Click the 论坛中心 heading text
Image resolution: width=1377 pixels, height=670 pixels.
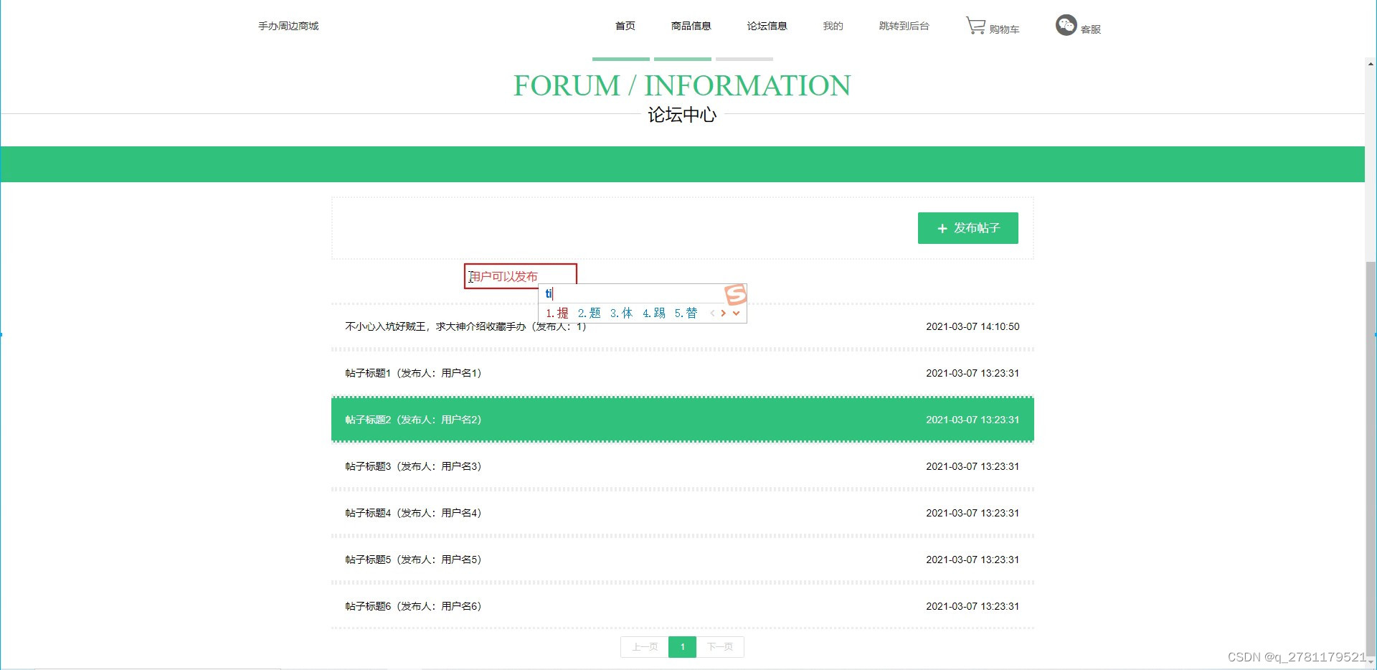682,115
